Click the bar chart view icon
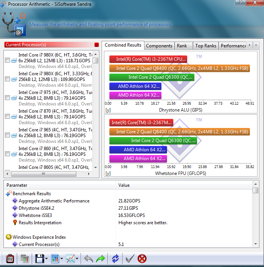This screenshot has height=267, width=264. coord(55,259)
